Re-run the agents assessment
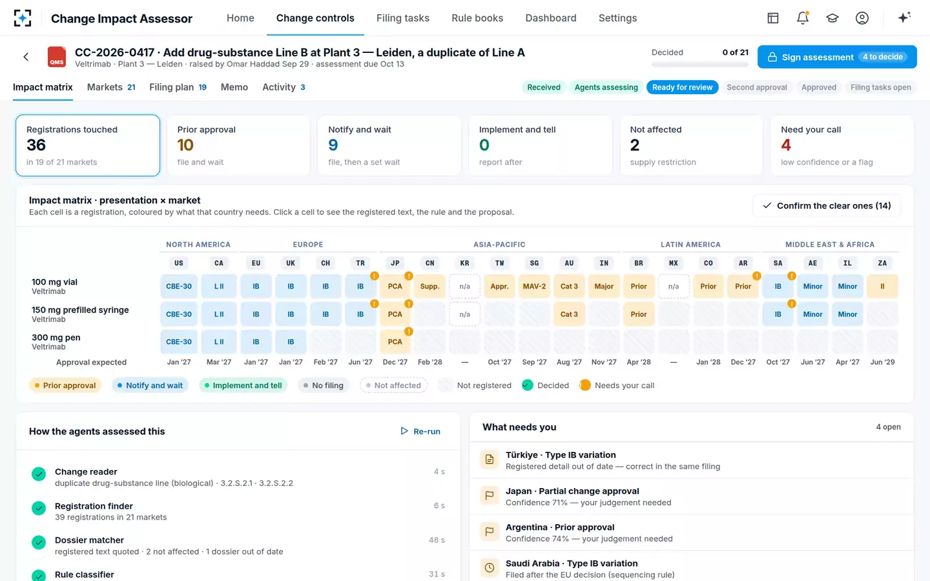The height and width of the screenshot is (581, 930). click(420, 431)
